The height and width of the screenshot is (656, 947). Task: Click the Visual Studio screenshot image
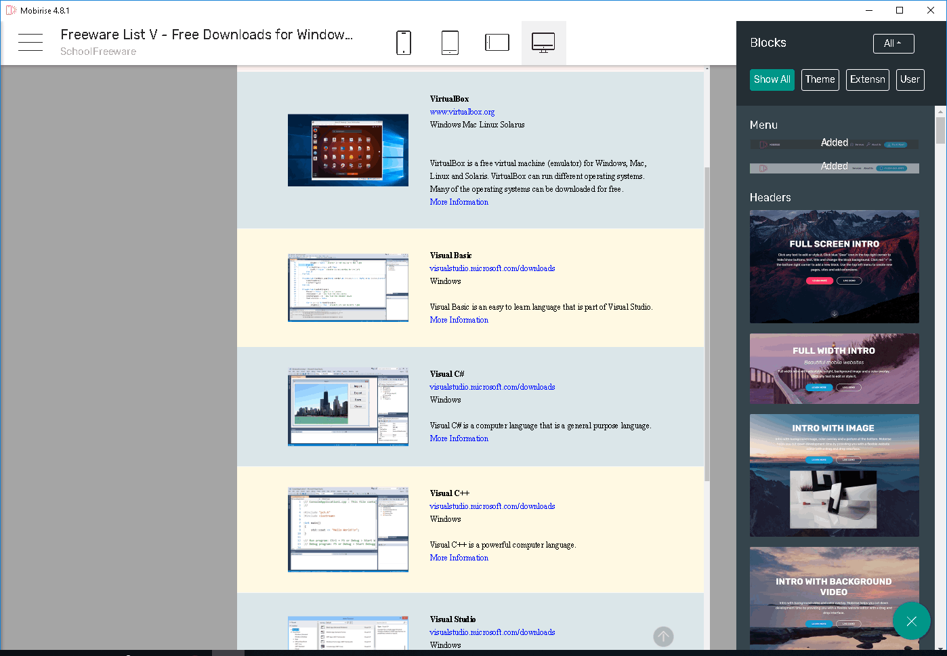tap(348, 633)
